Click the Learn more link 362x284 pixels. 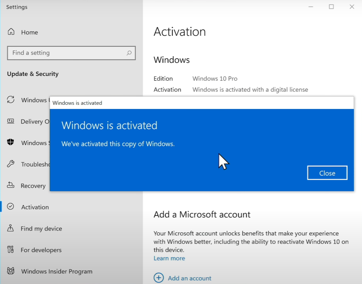(169, 258)
